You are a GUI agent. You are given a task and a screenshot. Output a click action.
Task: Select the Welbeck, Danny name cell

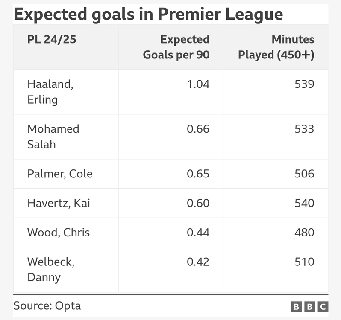coord(66,270)
